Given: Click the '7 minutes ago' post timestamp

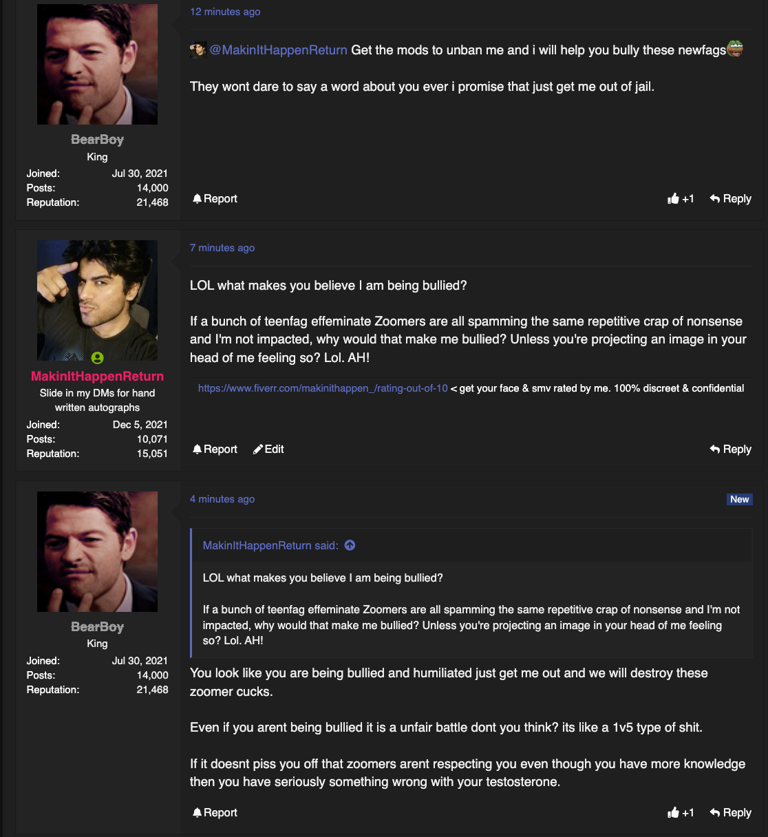Looking at the screenshot, I should pos(222,248).
